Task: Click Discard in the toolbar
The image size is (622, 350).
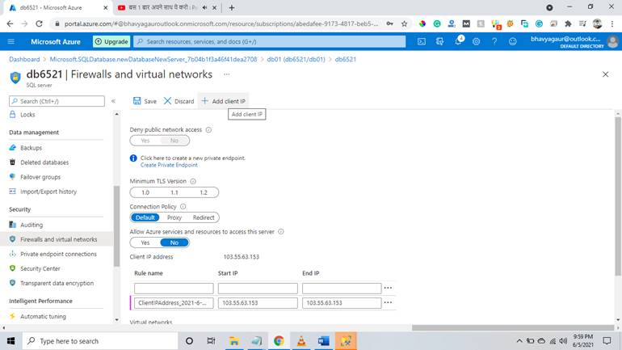Action: click(x=179, y=101)
